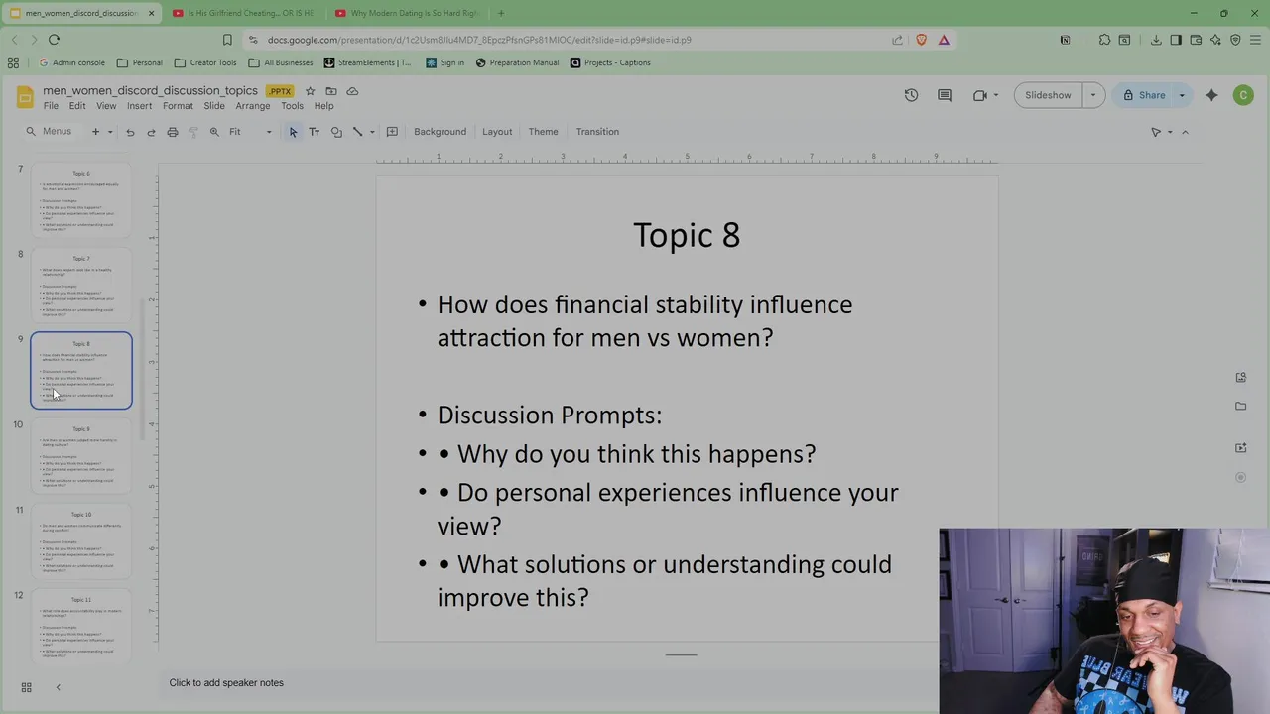Viewport: 1270px width, 714px height.
Task: Click the Brave Rewards triangle icon
Action: click(x=944, y=40)
